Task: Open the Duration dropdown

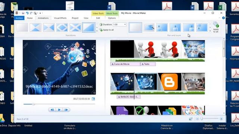Action: point(125,25)
